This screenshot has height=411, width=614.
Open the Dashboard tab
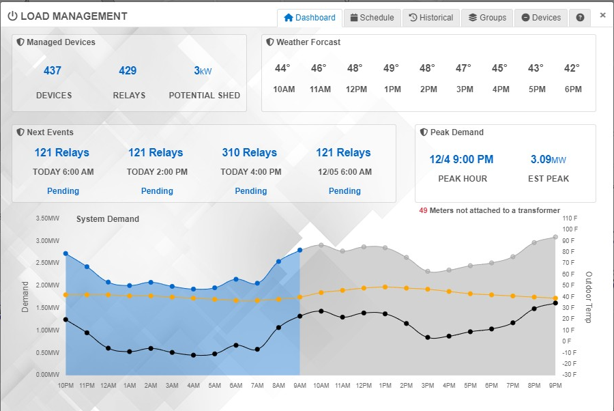coord(310,18)
